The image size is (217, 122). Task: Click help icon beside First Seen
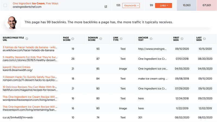tap(182, 39)
